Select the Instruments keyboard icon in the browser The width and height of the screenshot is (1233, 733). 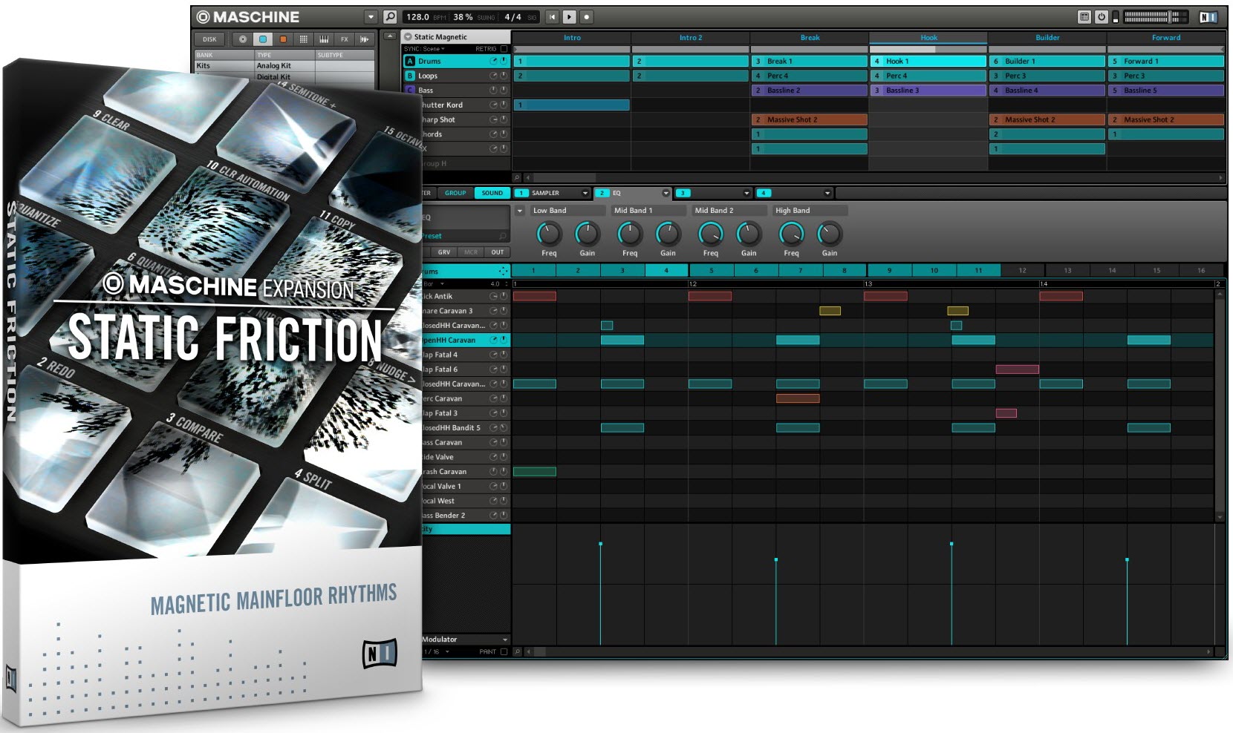tap(324, 39)
